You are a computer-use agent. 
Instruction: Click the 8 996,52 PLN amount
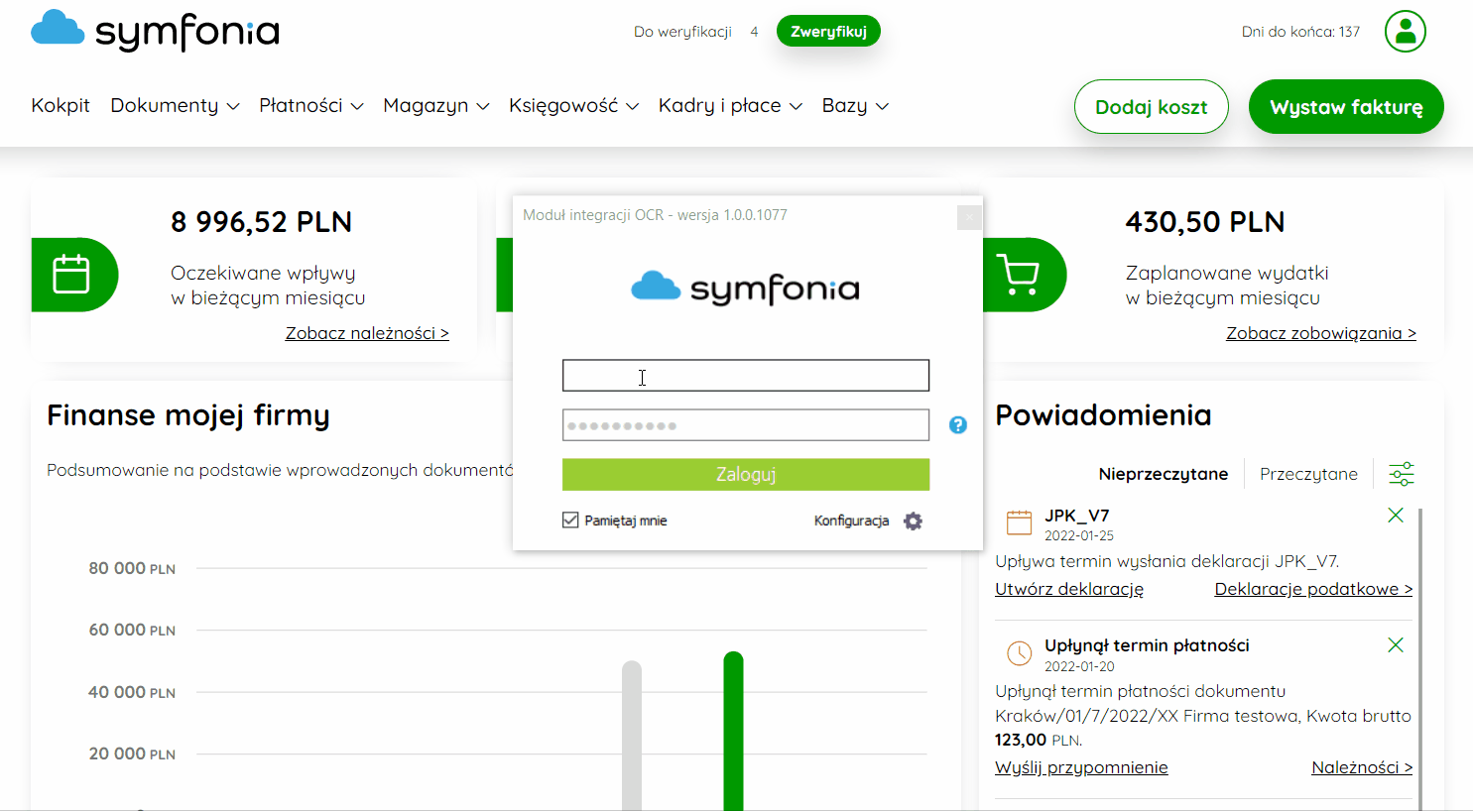[x=262, y=222]
